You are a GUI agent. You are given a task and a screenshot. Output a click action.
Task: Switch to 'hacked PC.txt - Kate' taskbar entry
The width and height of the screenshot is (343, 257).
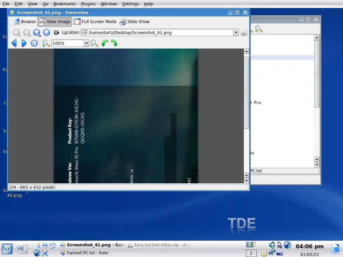coord(84,253)
